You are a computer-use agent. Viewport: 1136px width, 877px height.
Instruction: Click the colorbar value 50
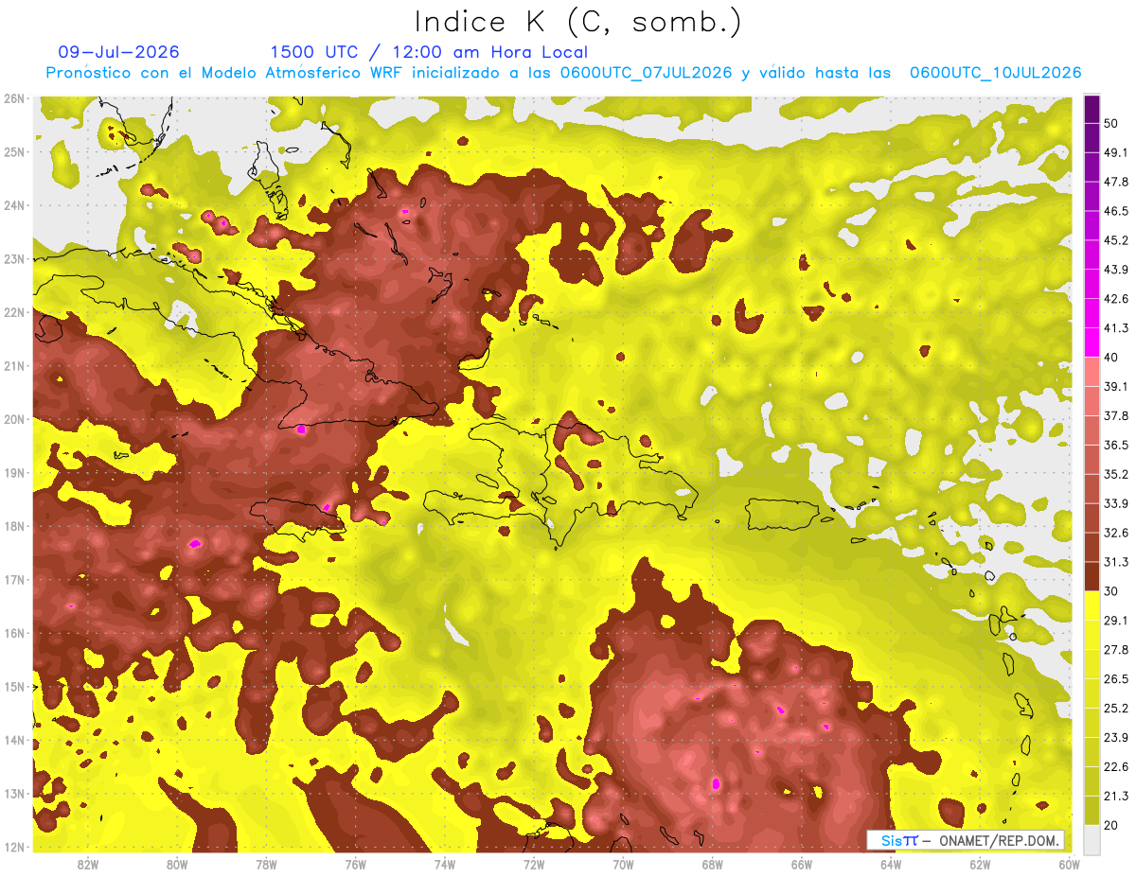coord(1111,123)
